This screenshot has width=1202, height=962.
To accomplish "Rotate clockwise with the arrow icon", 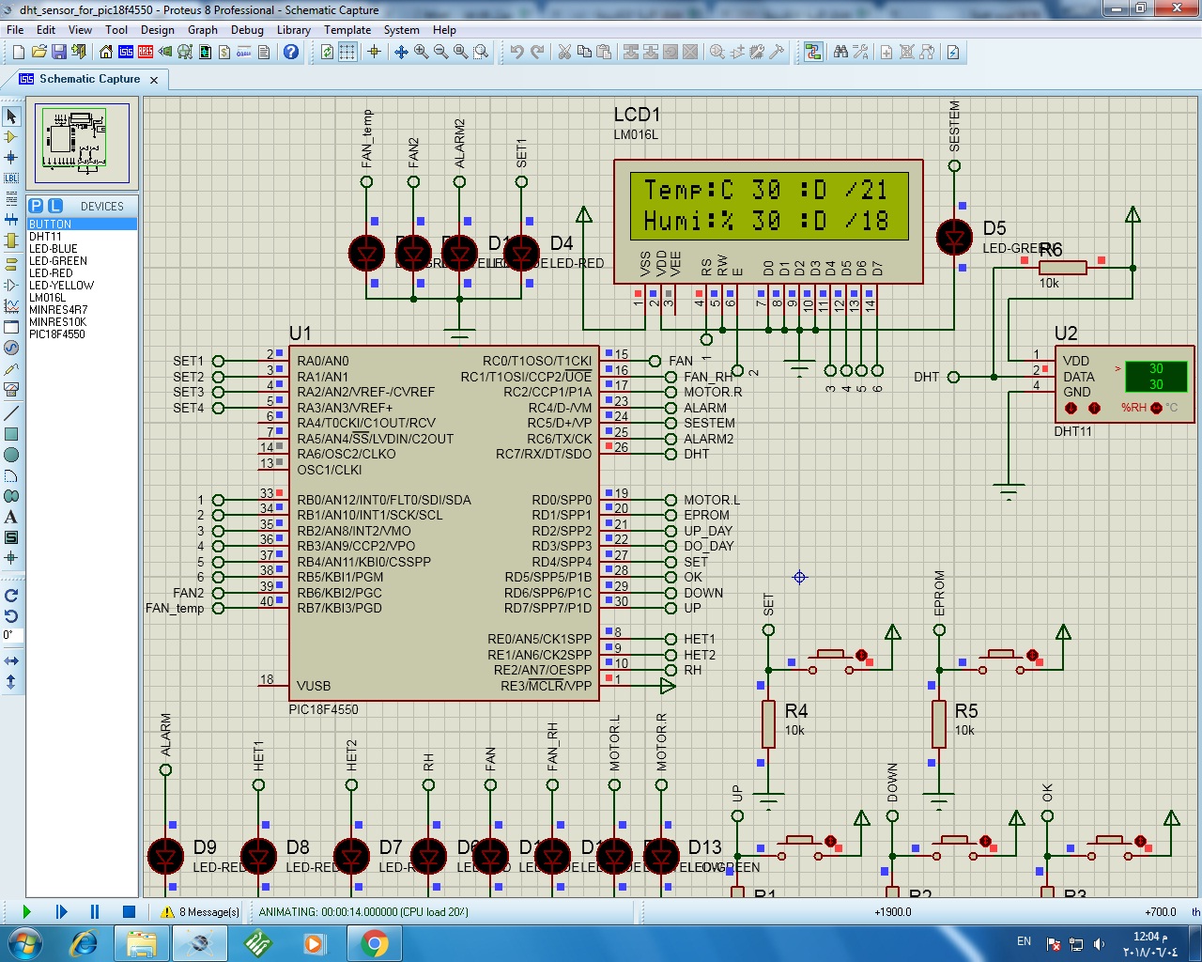I will point(11,596).
